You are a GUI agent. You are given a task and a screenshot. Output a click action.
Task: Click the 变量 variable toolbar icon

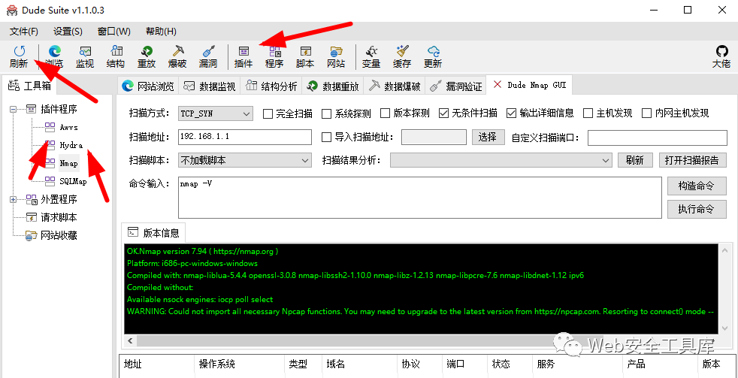371,56
